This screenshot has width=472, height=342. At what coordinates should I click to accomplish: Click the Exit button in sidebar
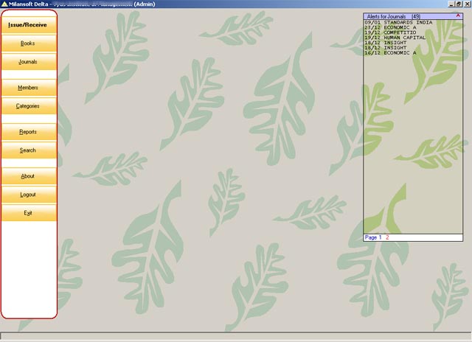(x=29, y=213)
